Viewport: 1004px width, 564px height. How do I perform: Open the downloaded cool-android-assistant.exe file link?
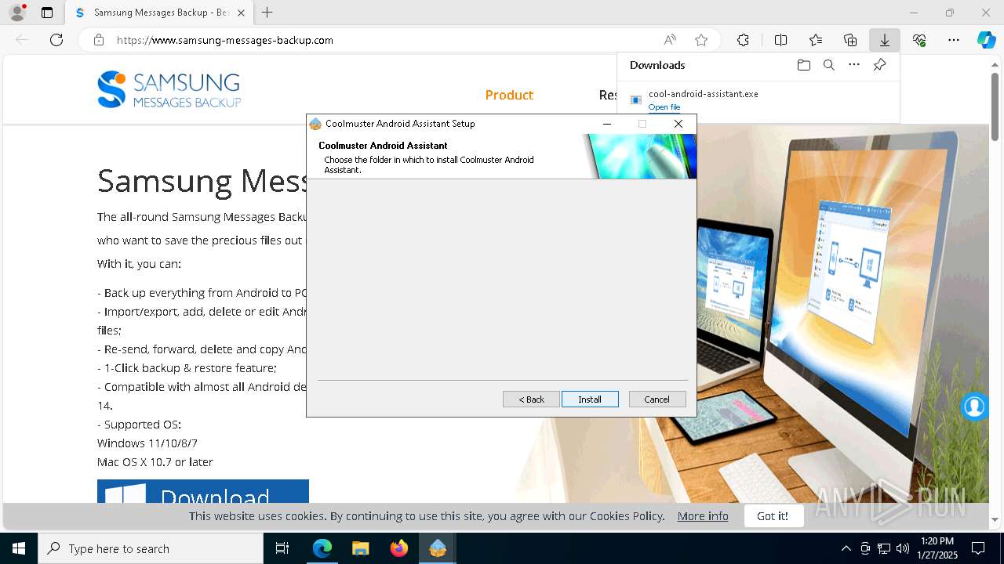click(664, 107)
